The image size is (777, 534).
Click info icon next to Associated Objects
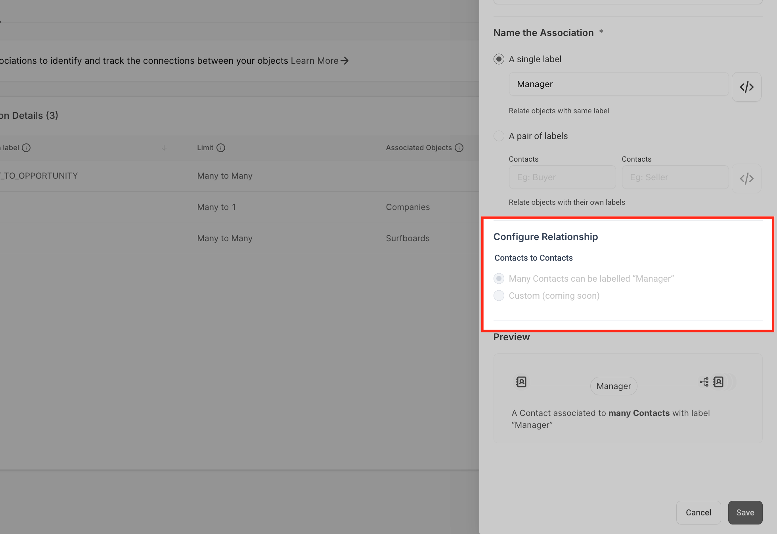click(459, 148)
